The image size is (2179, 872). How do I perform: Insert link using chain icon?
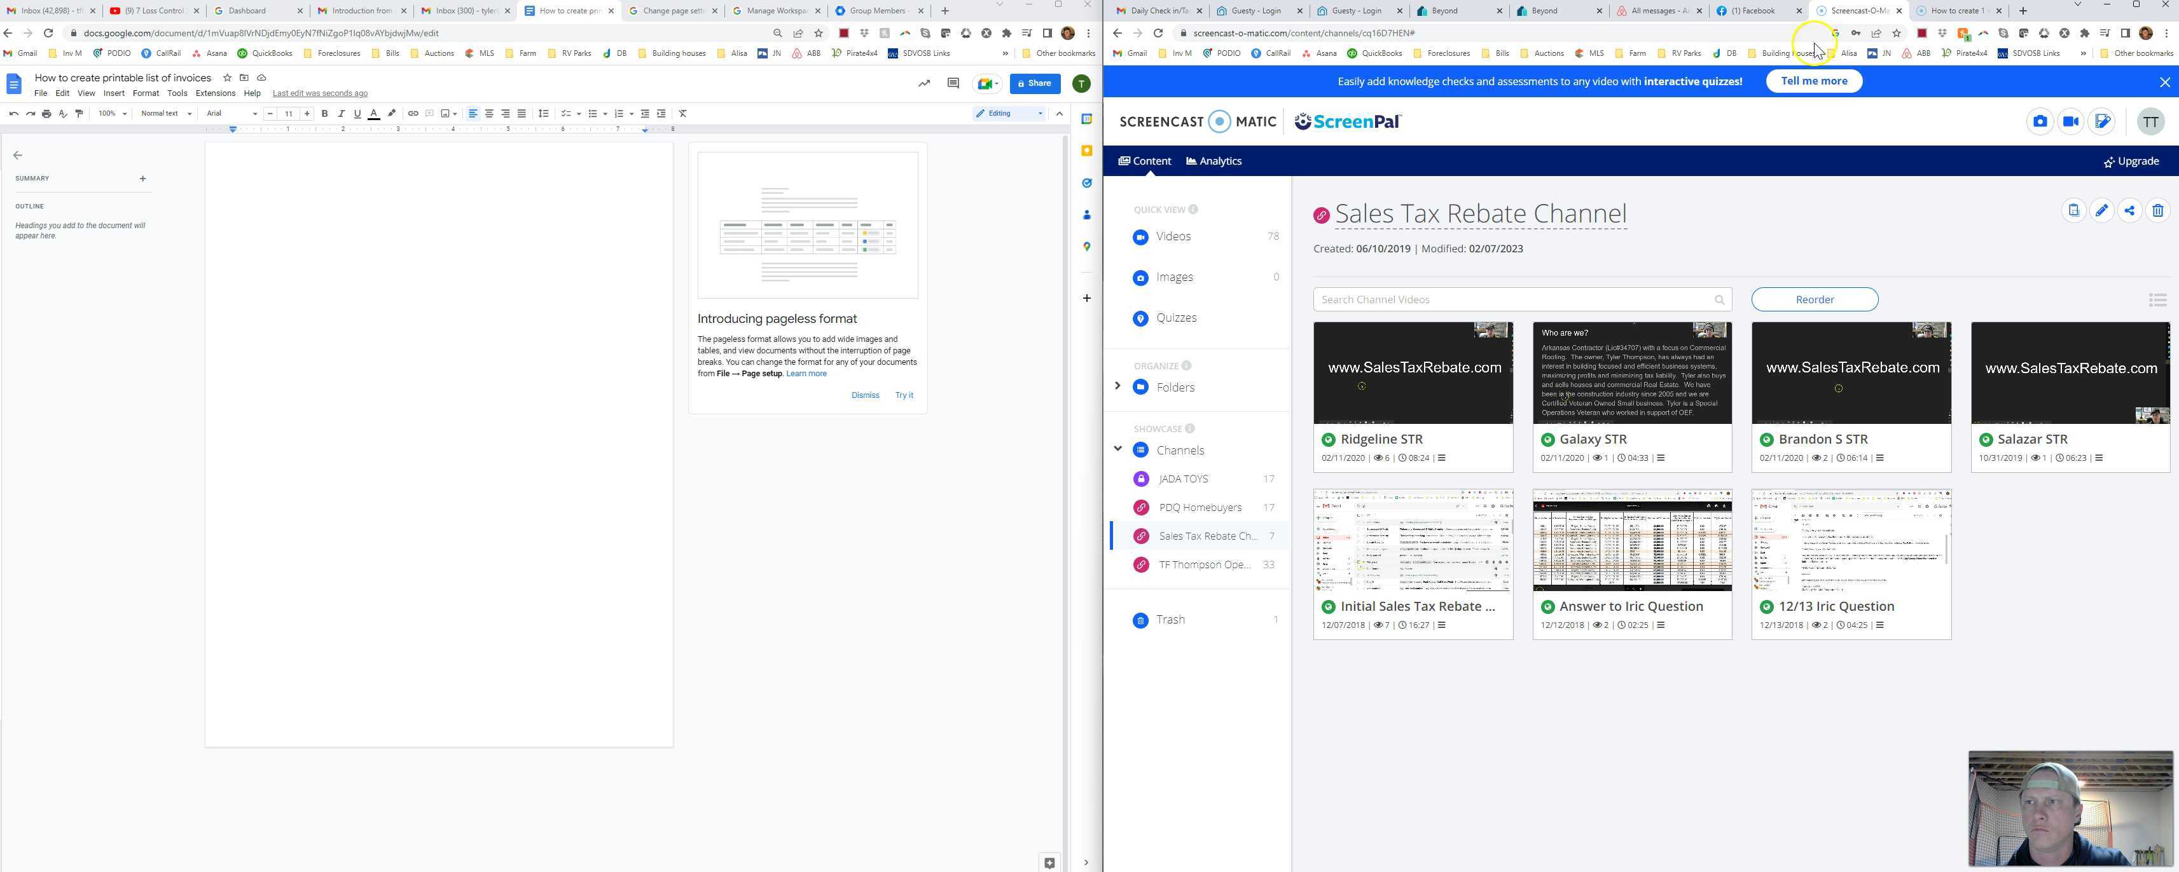pyautogui.click(x=413, y=113)
